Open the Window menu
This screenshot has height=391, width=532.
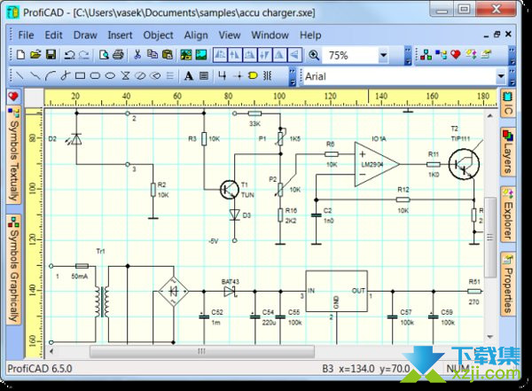tap(270, 35)
